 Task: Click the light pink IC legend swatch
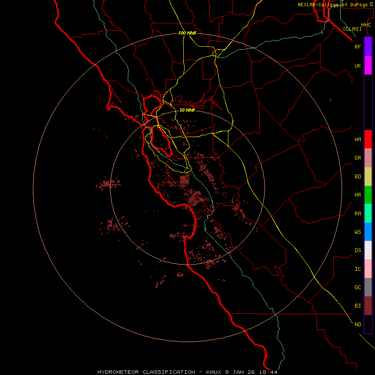[x=368, y=269]
